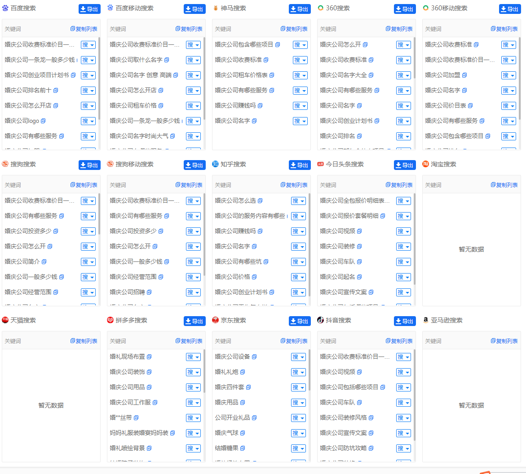Copy keyword 婚庆公司装修风格 in 抖音搜索 panel
The width and height of the screenshot is (526, 474).
click(x=371, y=418)
